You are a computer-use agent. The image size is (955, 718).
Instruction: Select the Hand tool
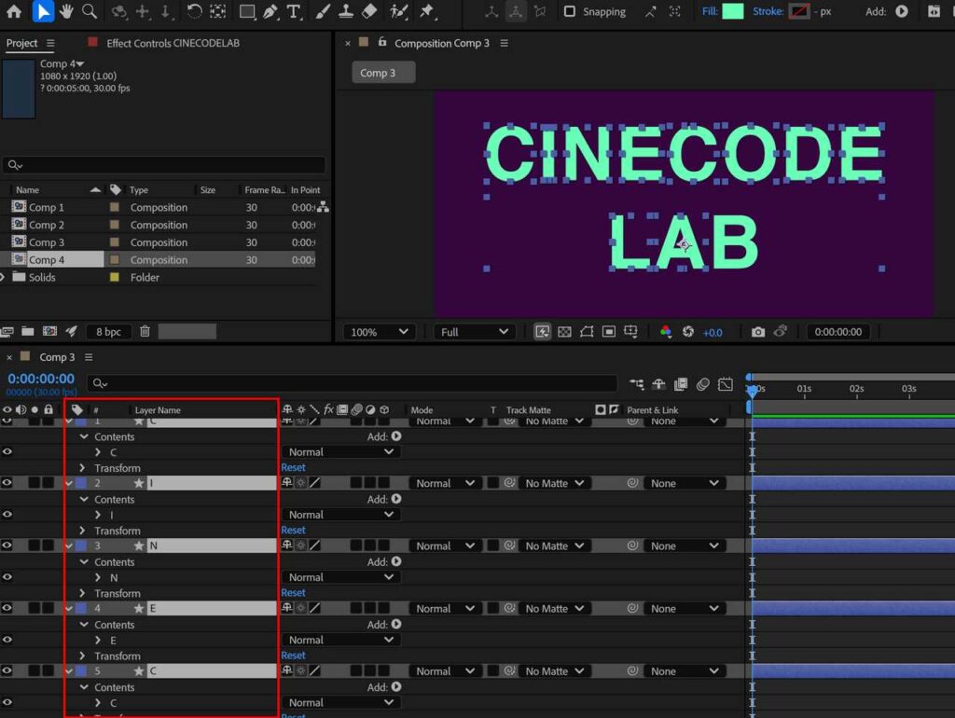click(66, 11)
